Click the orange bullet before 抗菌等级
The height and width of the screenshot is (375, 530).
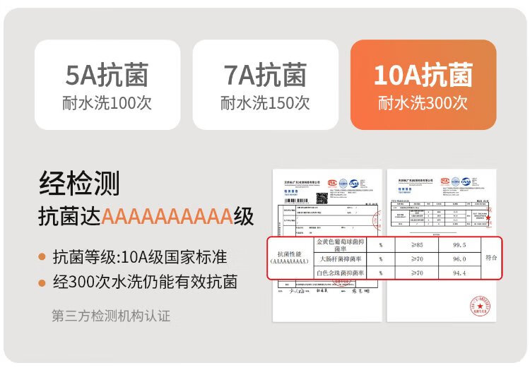tap(42, 257)
